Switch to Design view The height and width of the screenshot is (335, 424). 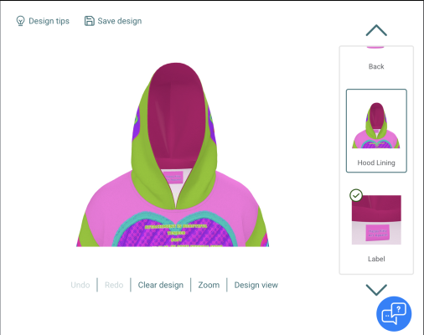[x=256, y=285]
